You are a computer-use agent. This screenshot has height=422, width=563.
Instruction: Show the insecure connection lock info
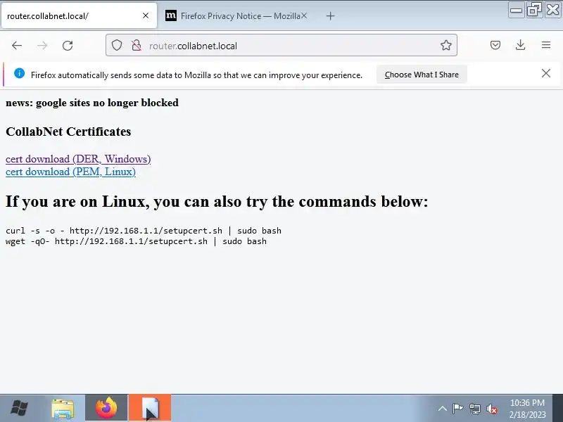pos(137,45)
